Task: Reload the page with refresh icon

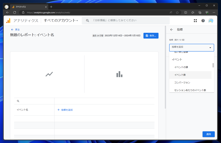Action: pos(14,13)
